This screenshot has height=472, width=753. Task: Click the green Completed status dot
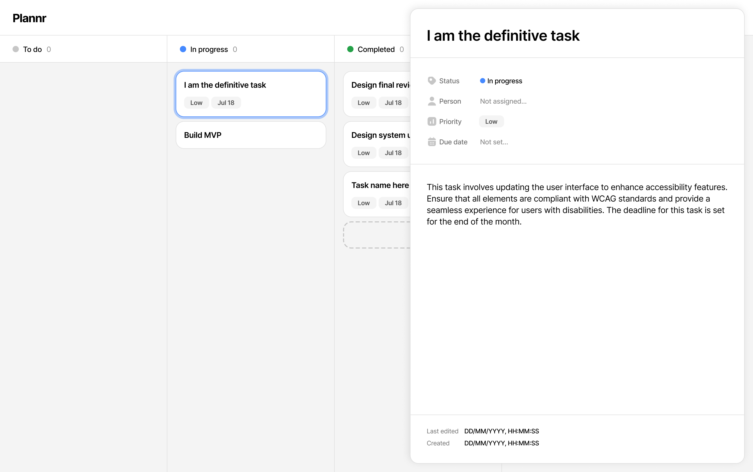click(x=350, y=49)
